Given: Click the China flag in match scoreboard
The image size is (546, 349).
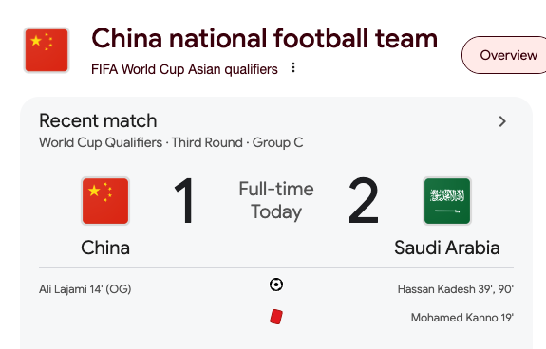Looking at the screenshot, I should click(x=105, y=201).
